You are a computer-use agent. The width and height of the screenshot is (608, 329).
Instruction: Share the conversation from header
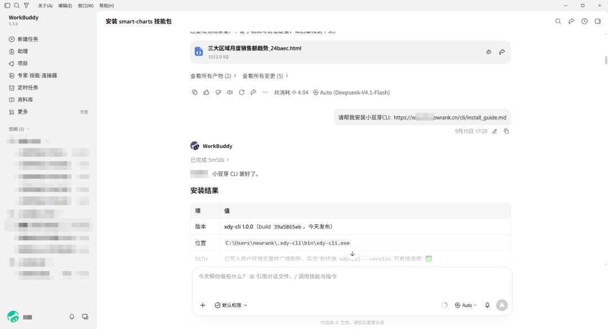click(571, 21)
